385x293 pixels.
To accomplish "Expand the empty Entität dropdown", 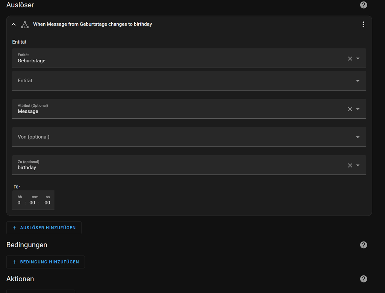I will coord(358,81).
